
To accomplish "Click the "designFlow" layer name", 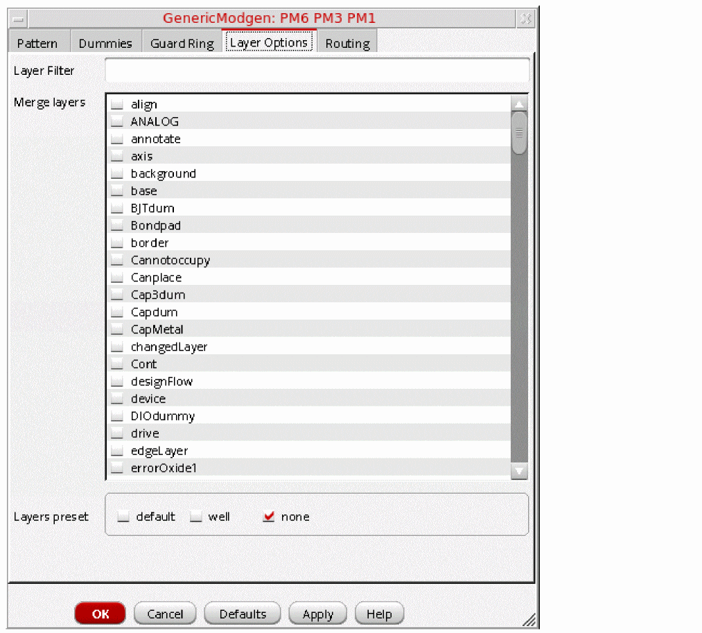I will (161, 381).
